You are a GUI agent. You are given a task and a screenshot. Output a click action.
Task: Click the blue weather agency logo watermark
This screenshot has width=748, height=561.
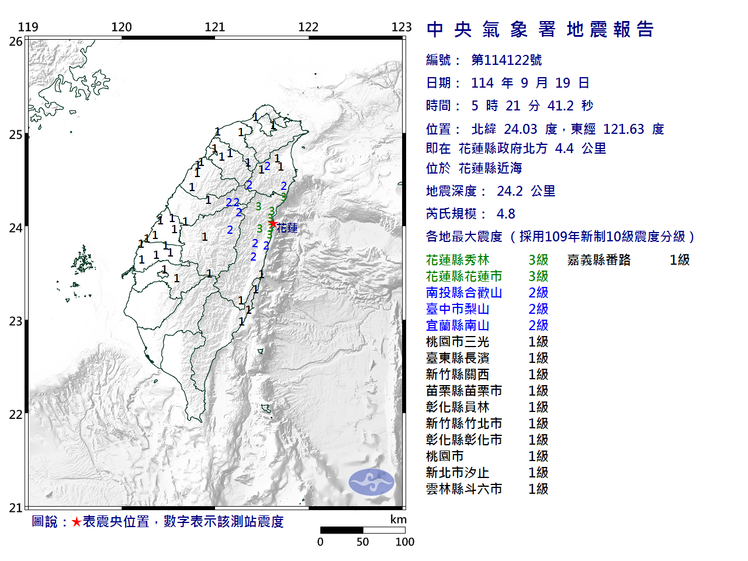pos(371,482)
